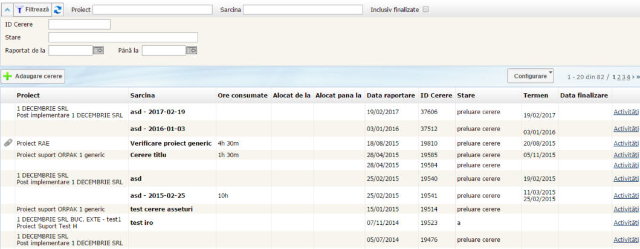Enable the Inclusiv finalizate checkbox
This screenshot has width=640, height=249.
425,10
